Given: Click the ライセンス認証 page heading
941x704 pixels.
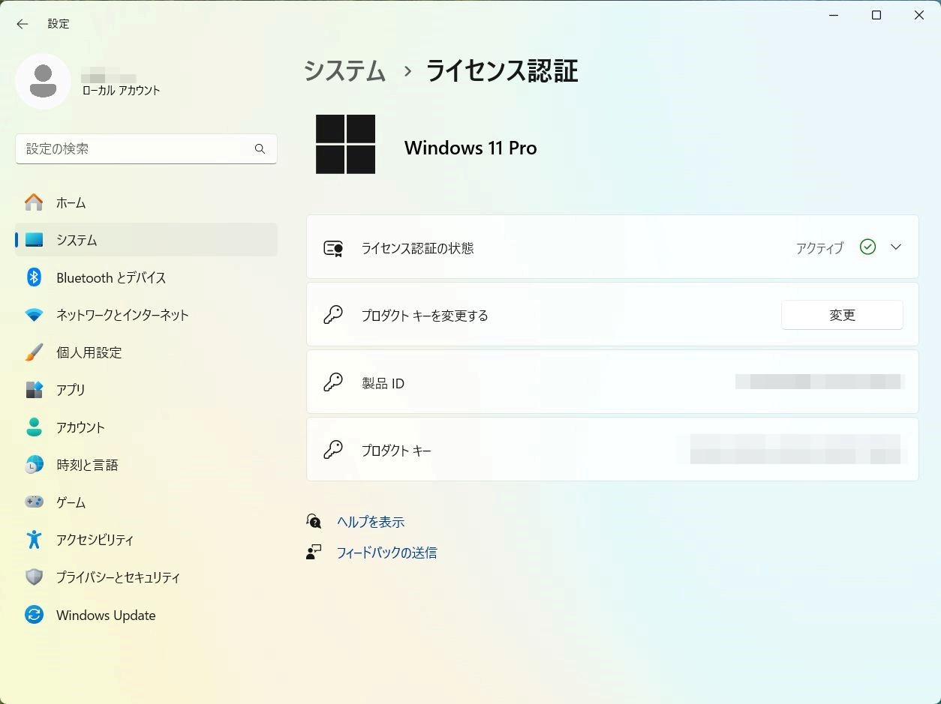Looking at the screenshot, I should coord(502,70).
